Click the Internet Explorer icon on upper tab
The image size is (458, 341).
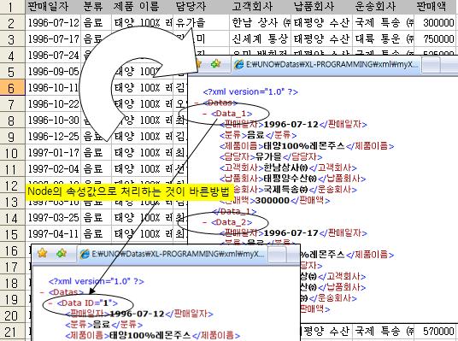point(239,64)
